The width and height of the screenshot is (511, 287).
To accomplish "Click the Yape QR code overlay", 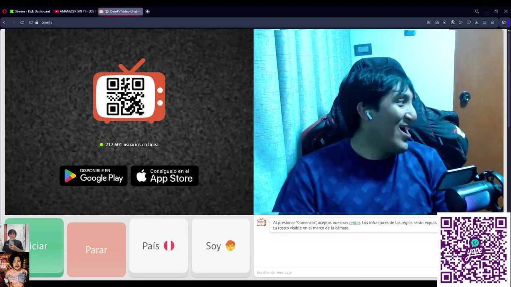I will (473, 250).
